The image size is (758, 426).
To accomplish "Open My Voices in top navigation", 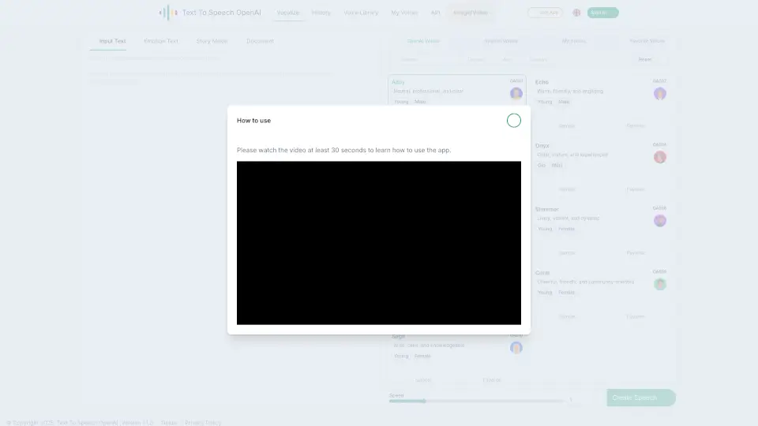I will point(406,13).
